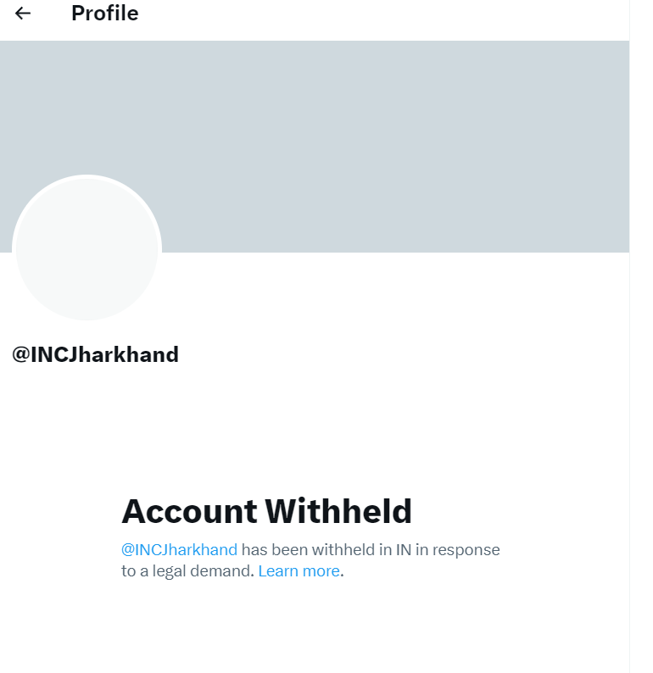Follow the Learn more link
The height and width of the screenshot is (673, 653).
[299, 571]
